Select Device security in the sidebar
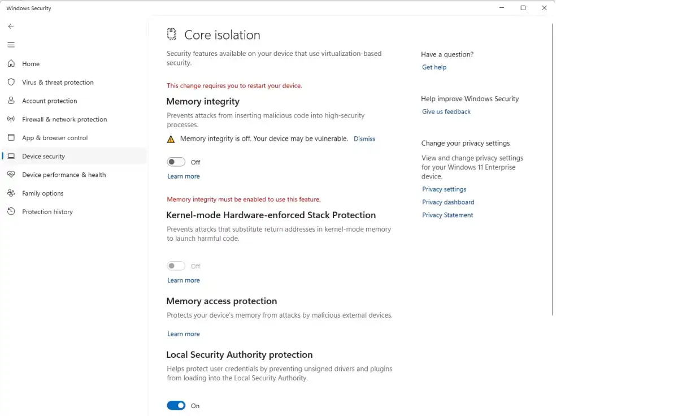 pyautogui.click(x=44, y=157)
